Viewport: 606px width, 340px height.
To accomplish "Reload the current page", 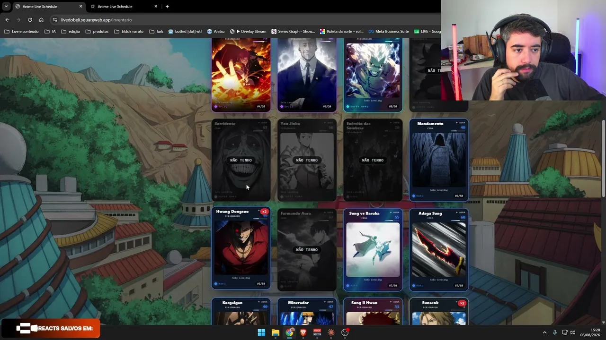I will point(30,20).
